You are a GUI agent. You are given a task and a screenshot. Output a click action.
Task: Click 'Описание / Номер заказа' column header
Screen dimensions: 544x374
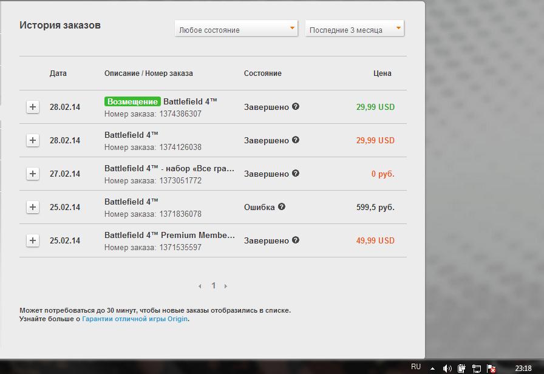[x=149, y=73]
